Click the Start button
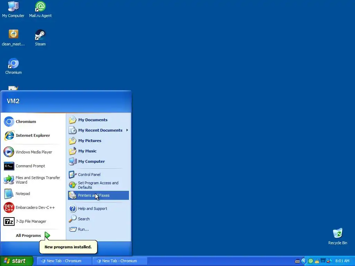The width and height of the screenshot is (355, 266). 16,261
